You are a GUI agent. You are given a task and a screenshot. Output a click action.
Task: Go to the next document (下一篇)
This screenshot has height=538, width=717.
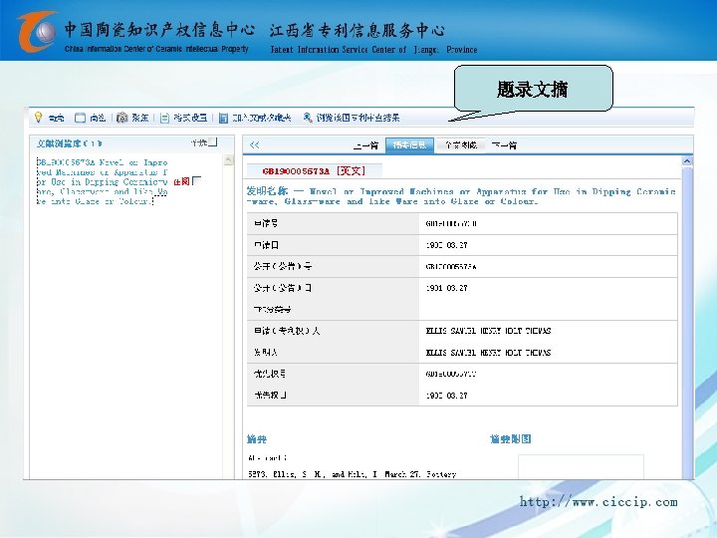click(504, 145)
